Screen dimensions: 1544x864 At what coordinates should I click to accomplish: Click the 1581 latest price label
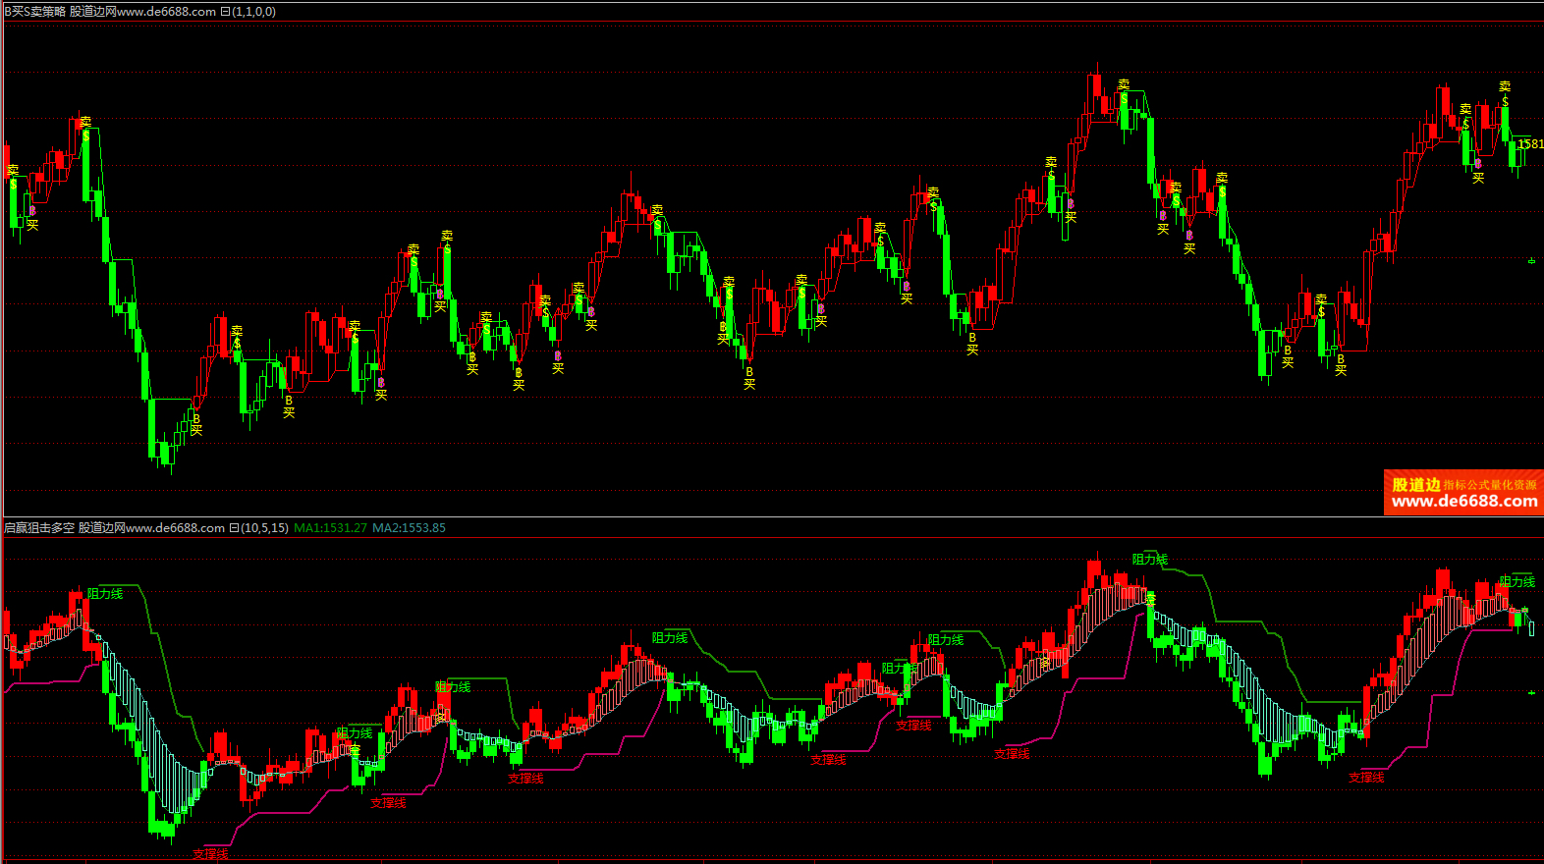(x=1530, y=144)
